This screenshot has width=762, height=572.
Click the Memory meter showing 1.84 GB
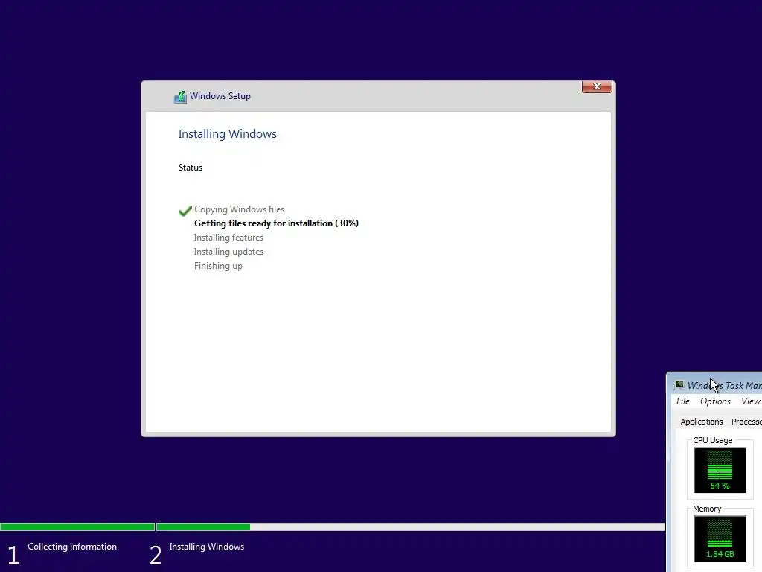click(720, 539)
